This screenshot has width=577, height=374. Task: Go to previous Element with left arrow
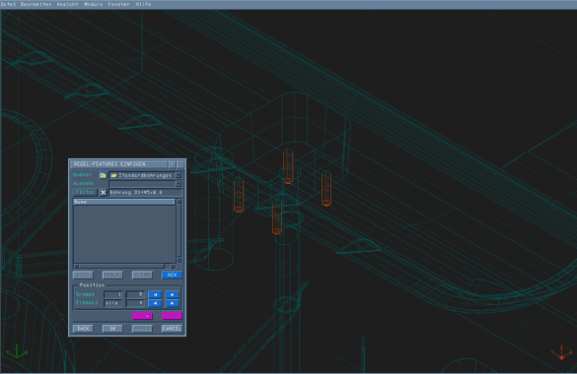(155, 303)
